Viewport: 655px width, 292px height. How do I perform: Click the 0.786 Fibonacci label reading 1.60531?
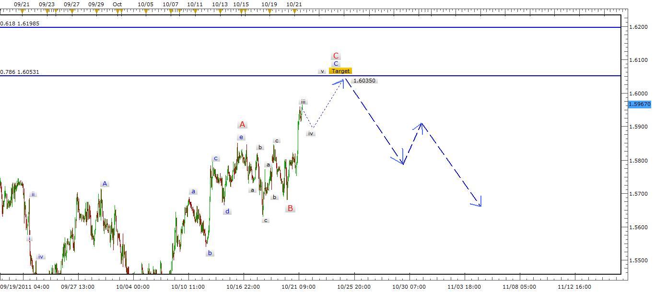tap(20, 71)
